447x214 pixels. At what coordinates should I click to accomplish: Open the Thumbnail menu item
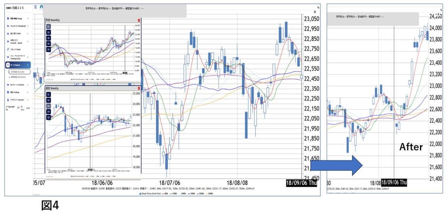17,26
